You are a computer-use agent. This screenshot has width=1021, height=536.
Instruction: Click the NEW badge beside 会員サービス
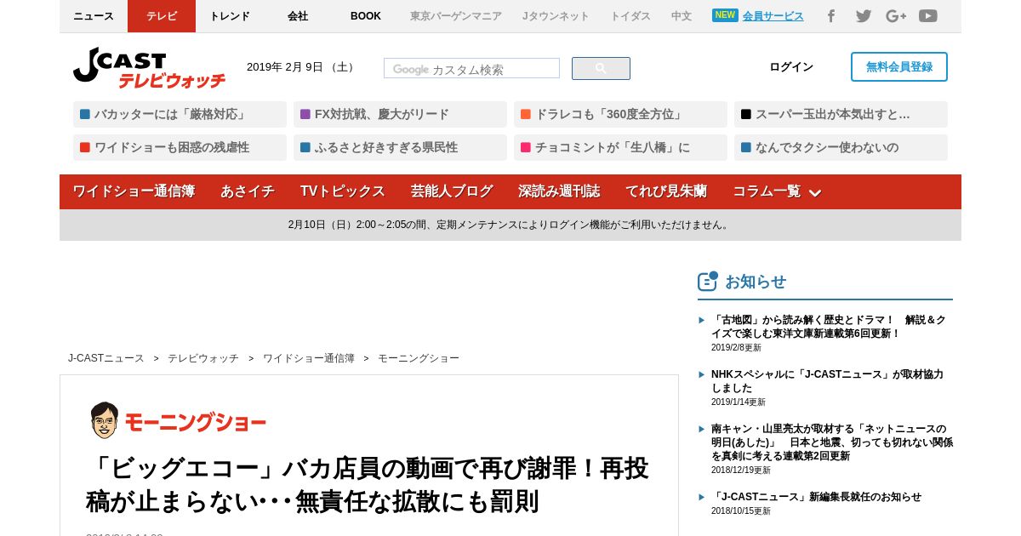click(725, 15)
